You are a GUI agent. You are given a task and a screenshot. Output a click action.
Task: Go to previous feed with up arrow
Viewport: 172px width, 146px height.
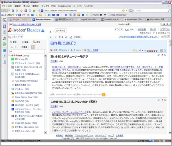[x=51, y=37]
